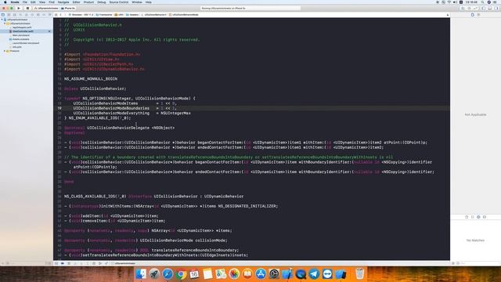Open App Store from the Dock
Image resolution: width=501 pixels, height=282 pixels.
tap(261, 274)
